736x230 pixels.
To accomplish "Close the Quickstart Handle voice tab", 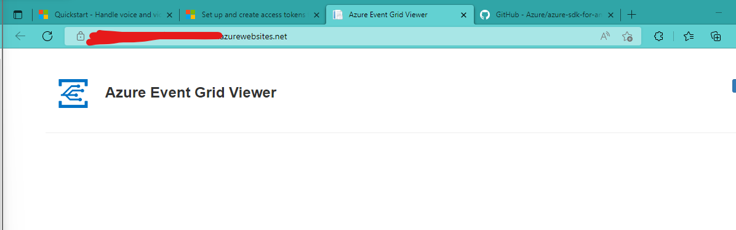I will pos(169,15).
